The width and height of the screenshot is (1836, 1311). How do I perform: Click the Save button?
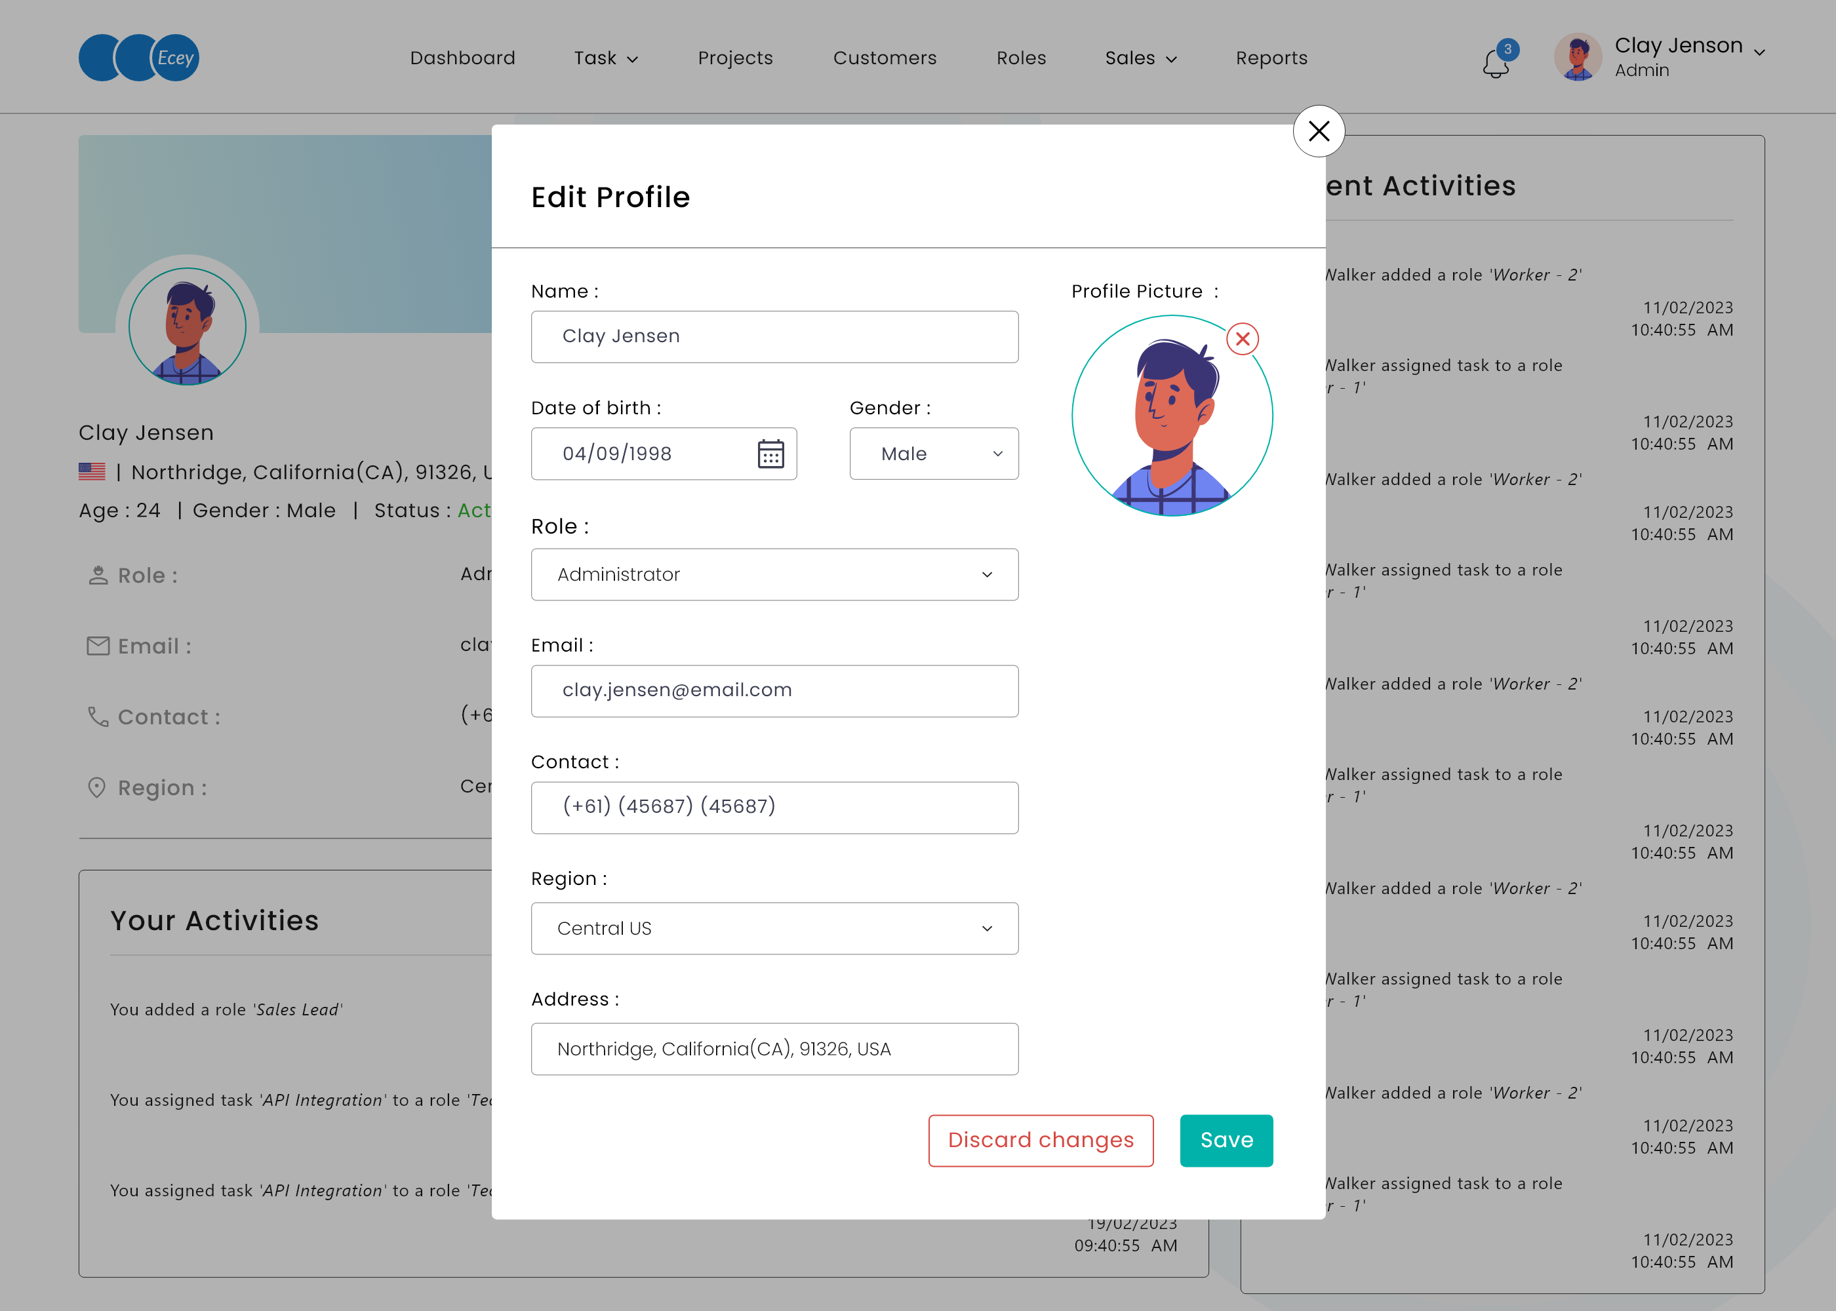pos(1226,1140)
